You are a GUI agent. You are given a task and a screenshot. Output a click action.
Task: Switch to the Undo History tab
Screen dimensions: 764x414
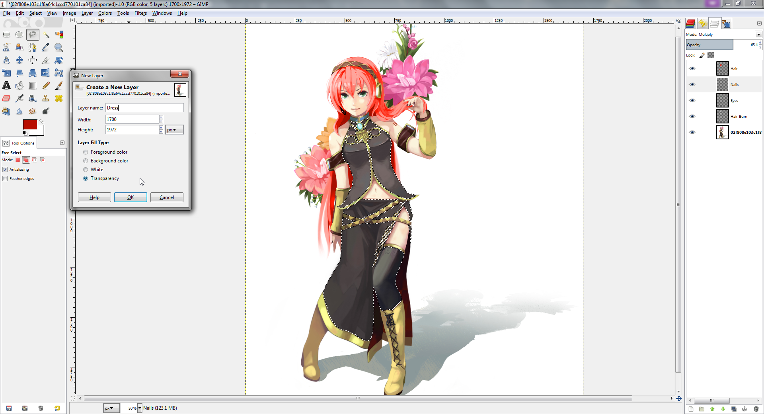pyautogui.click(x=702, y=23)
